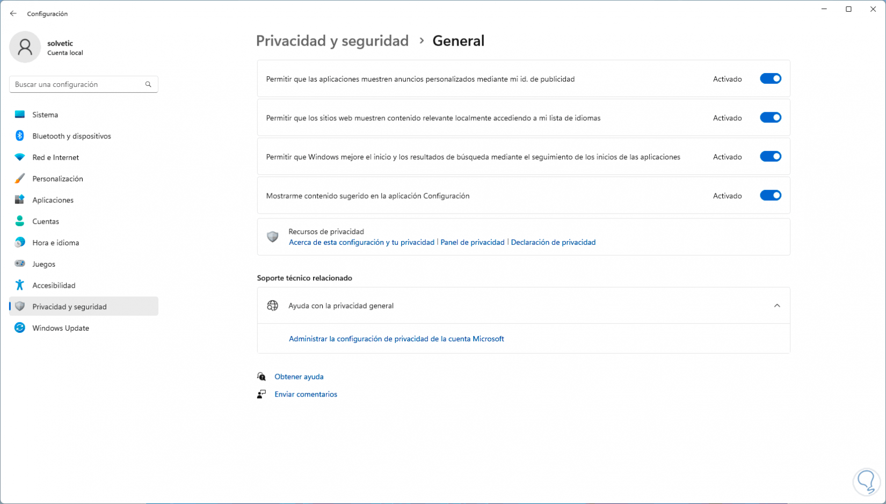Collapse the Ayuda con la privacidad general section
The width and height of the screenshot is (886, 504).
point(776,305)
